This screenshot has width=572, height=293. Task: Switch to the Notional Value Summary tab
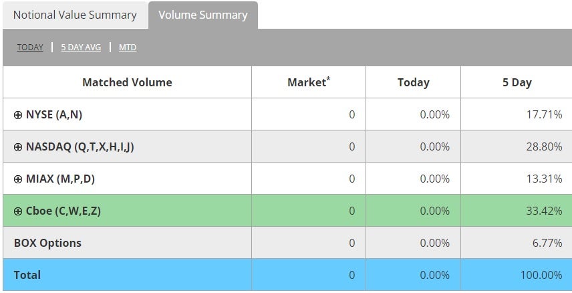[x=75, y=15]
